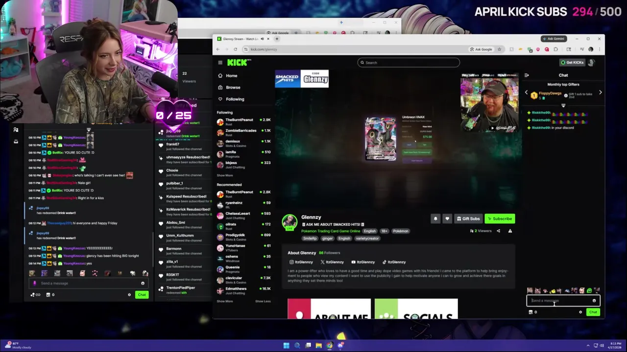Open the profile avatar next to Get KICKs
This screenshot has width=627, height=352.
[592, 63]
